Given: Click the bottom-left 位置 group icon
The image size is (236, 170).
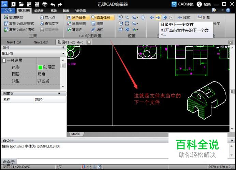Looking at the screenshot, I should click(x=121, y=30).
